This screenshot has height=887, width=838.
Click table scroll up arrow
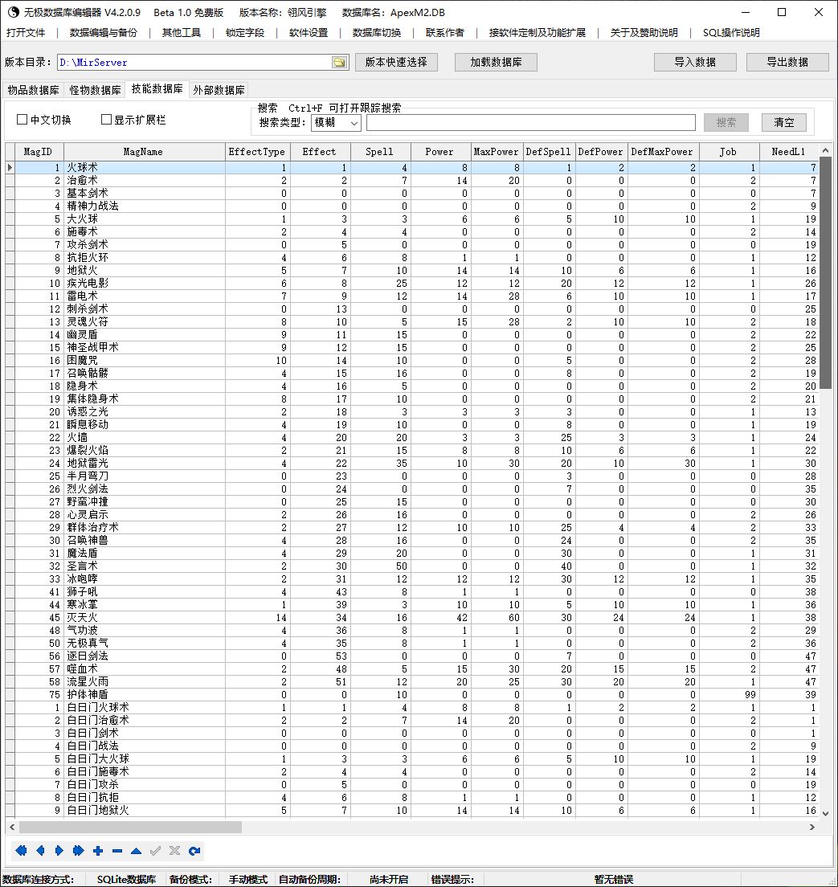click(x=825, y=150)
